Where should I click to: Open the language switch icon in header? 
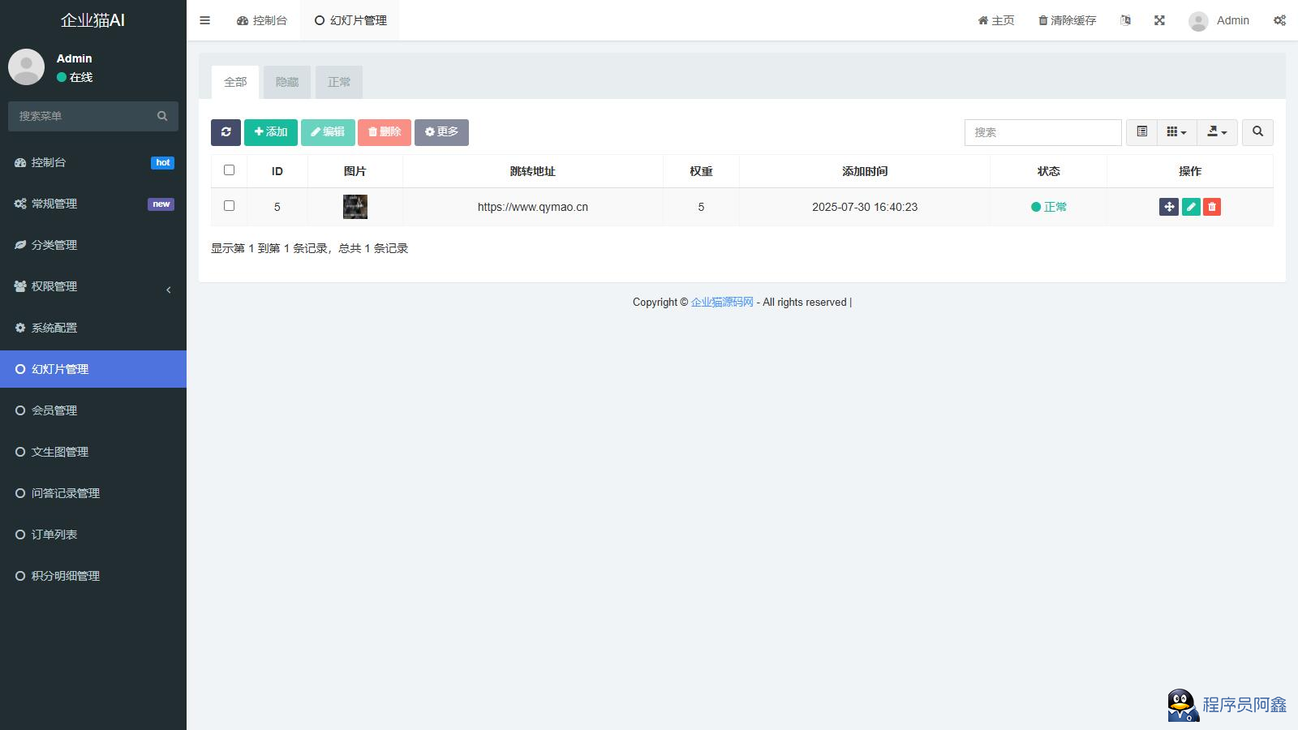(1125, 20)
